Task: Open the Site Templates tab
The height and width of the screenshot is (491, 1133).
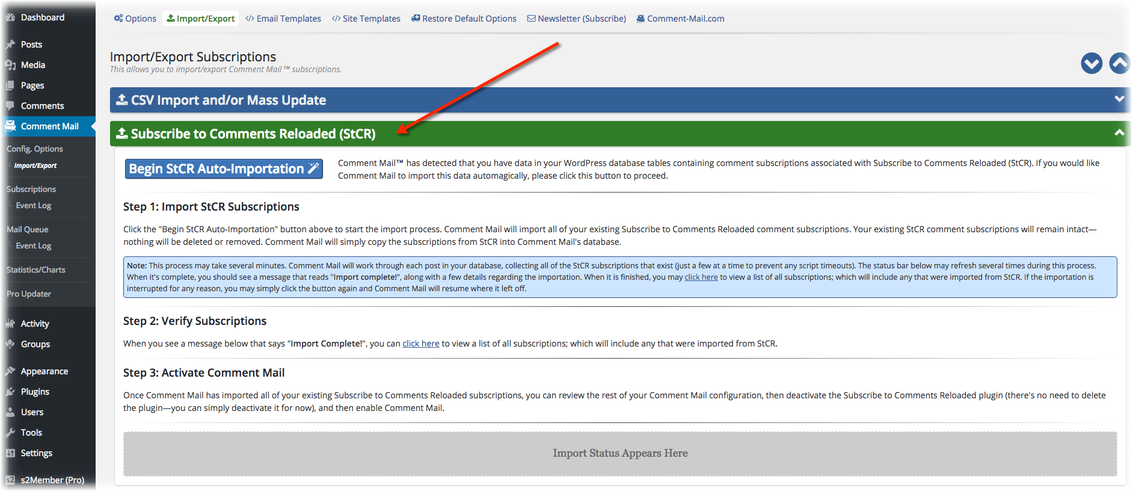Action: 366,19
